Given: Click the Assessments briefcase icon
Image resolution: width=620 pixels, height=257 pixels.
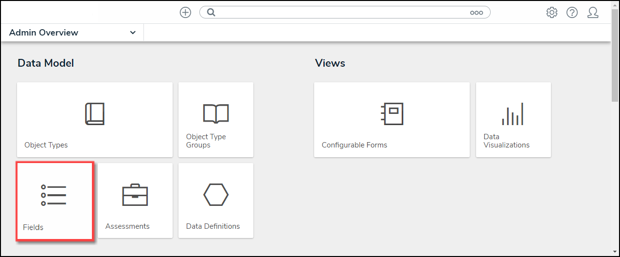Looking at the screenshot, I should pos(135,195).
